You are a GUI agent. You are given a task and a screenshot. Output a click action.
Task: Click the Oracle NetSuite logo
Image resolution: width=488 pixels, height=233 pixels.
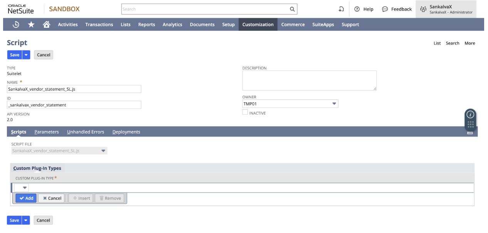(x=20, y=9)
